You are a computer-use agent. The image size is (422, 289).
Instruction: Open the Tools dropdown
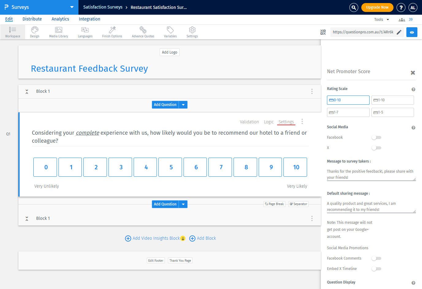pos(381,19)
